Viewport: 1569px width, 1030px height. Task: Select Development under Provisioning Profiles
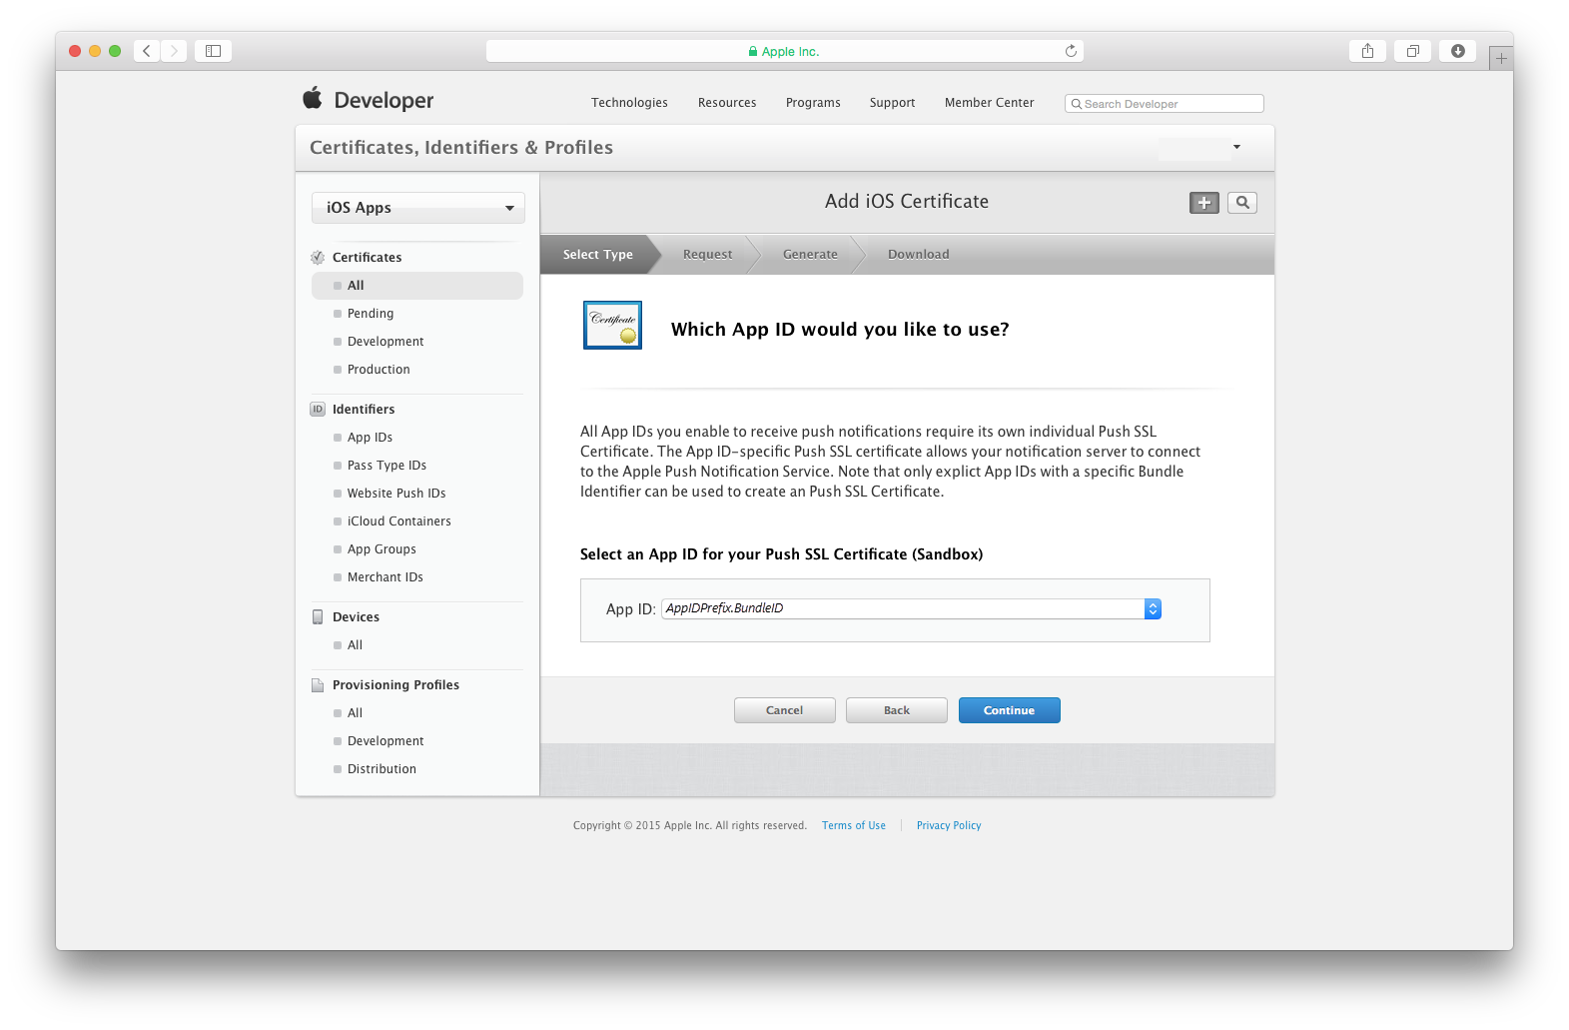coord(386,741)
